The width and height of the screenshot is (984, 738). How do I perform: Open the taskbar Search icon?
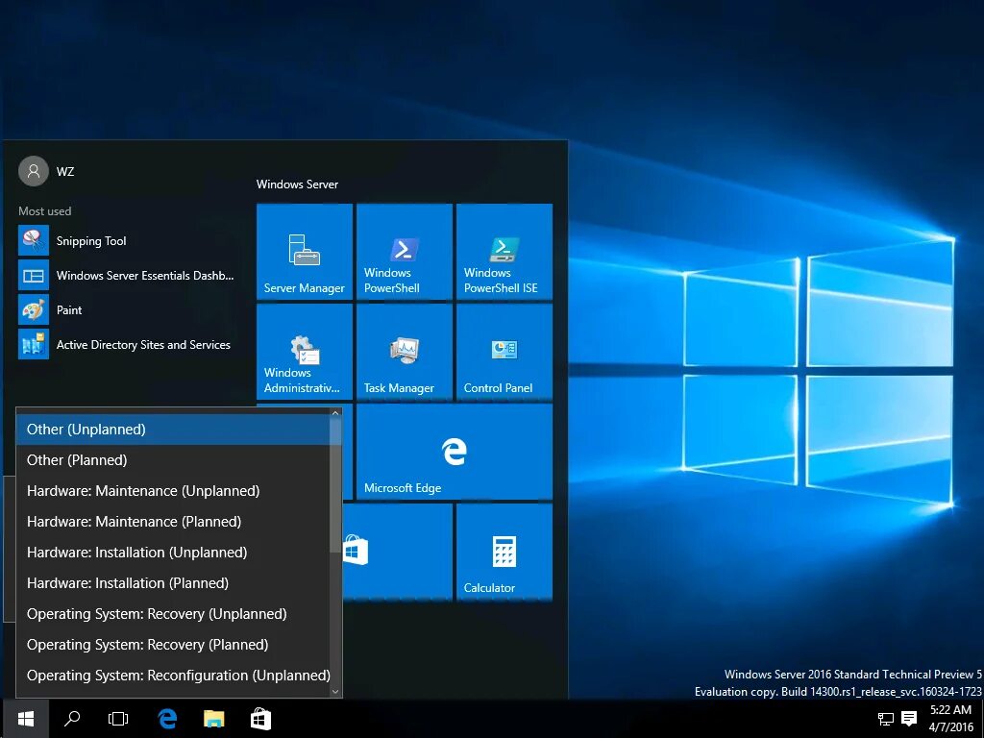72,719
